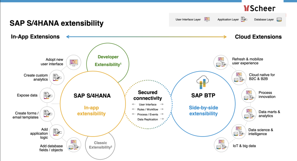Select the Data marts & analytics icon
This screenshot has width=297, height=161.
(x=246, y=112)
